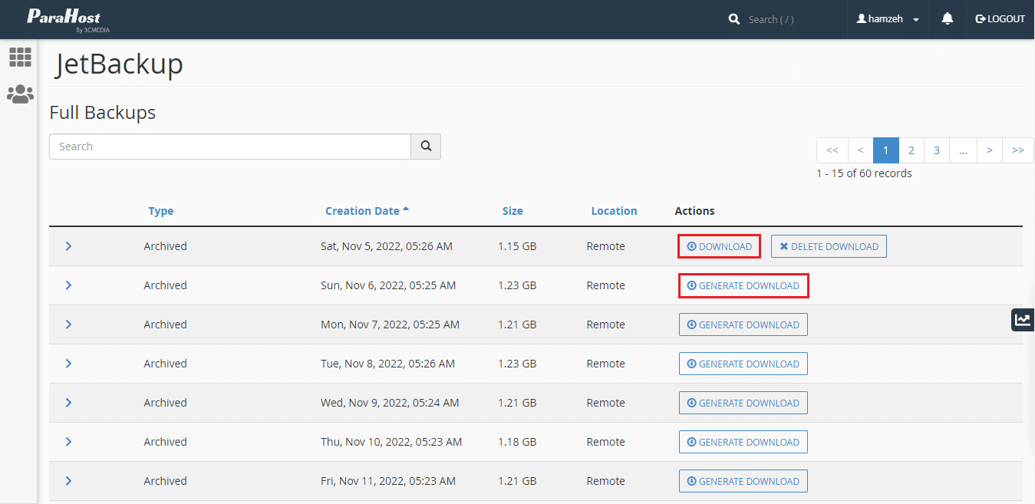Open the statistics chart icon on right edge

coord(1022,320)
